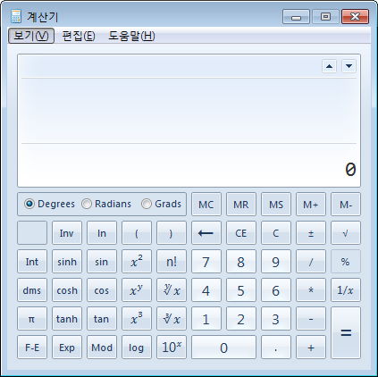Screen dimensions: 378x377
Task: Click the y-th root of x button
Action: click(x=172, y=290)
